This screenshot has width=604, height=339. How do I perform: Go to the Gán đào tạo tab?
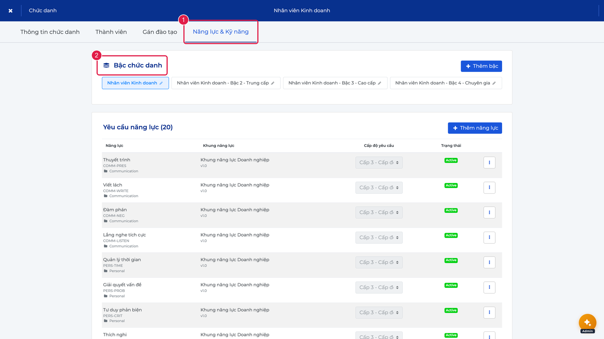pyautogui.click(x=160, y=32)
